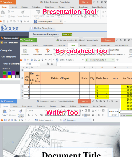This screenshot has height=157, width=132.
Task: Open the Calibri font name dropdown
Action: point(45,111)
